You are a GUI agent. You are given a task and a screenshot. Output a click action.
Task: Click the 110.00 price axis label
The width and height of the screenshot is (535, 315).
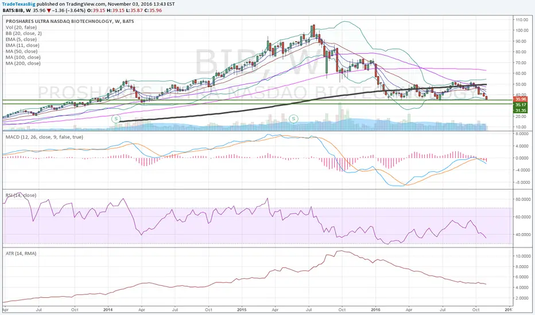click(522, 19)
